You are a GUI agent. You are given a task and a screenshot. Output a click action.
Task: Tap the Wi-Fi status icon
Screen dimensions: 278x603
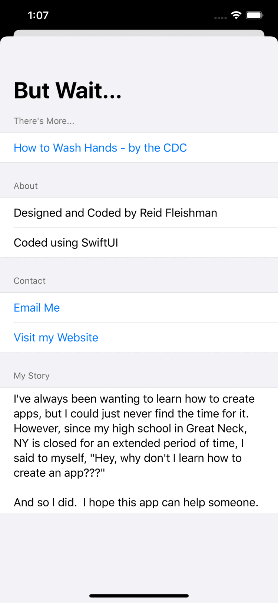(236, 15)
